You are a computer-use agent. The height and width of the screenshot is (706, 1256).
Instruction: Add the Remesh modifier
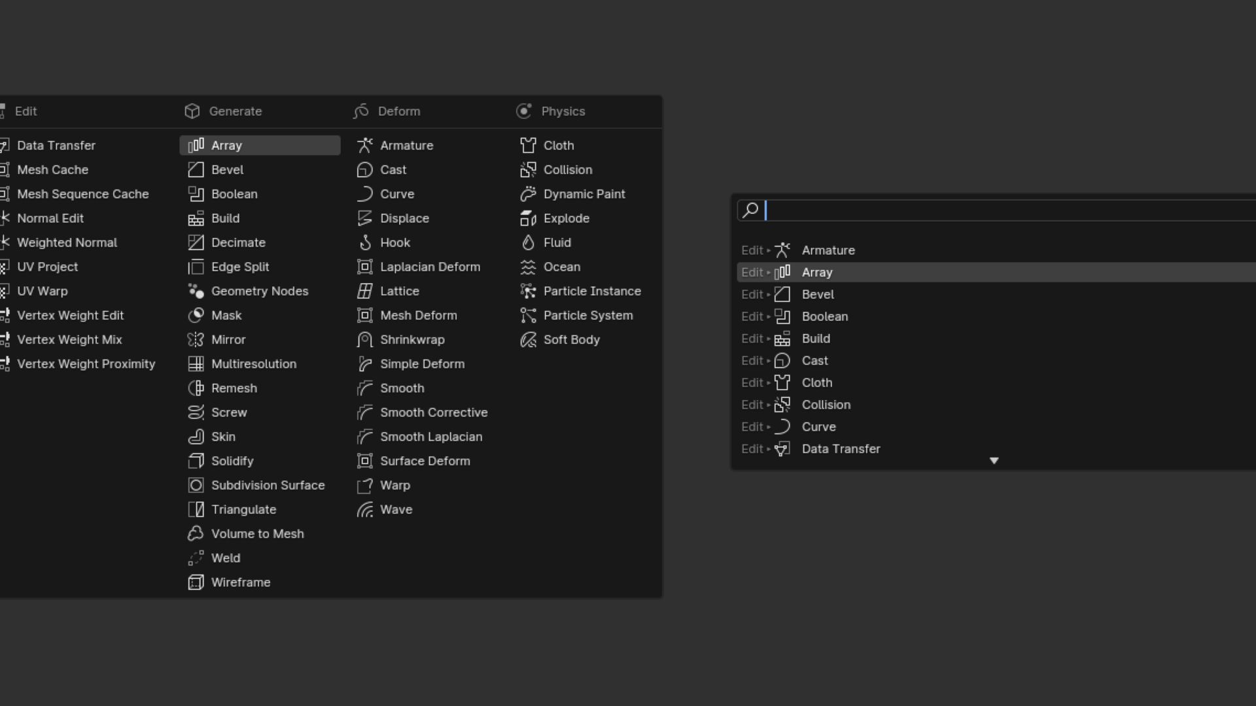(x=260, y=388)
